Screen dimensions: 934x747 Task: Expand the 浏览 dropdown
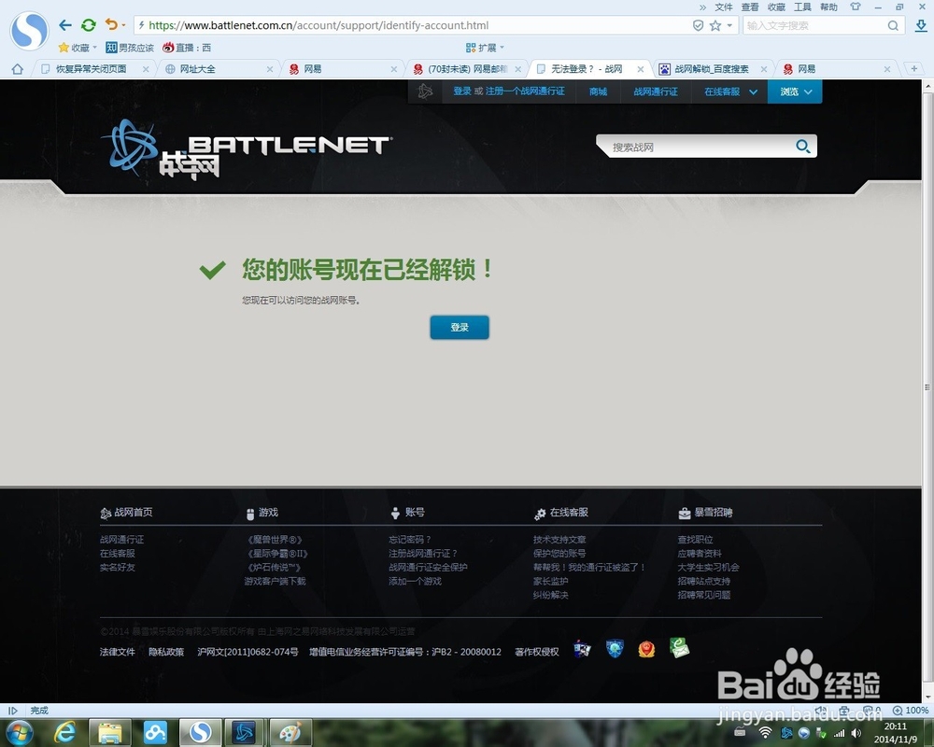click(795, 92)
